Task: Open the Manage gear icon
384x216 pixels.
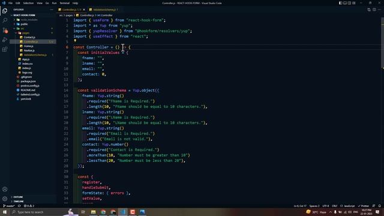Action: [x=5, y=199]
